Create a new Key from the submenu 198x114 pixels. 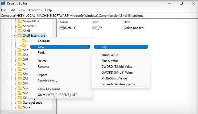point(121,47)
